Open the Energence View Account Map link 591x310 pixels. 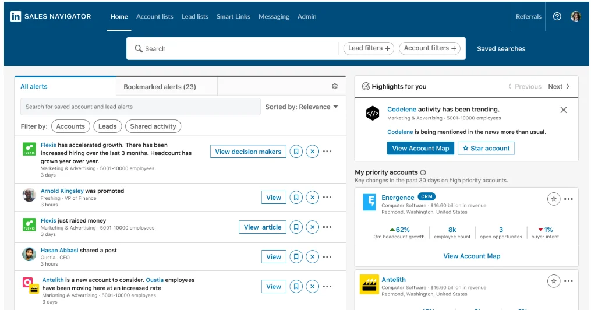[472, 256]
